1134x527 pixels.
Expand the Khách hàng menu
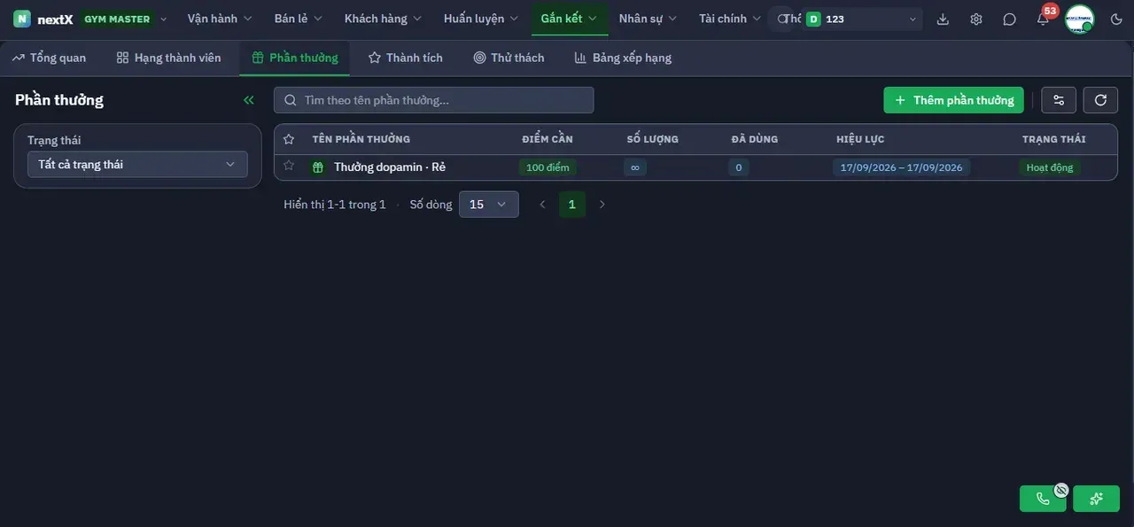pos(383,19)
